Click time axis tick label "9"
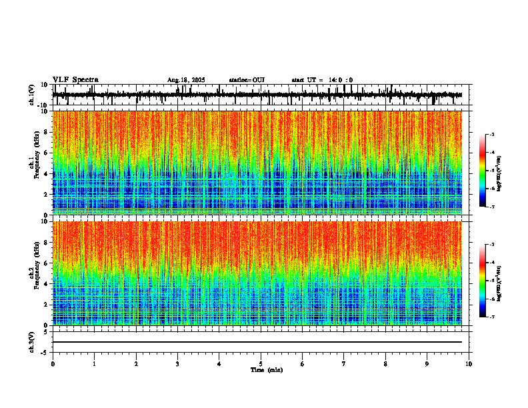Screen dimensions: 528x408 click(x=427, y=364)
